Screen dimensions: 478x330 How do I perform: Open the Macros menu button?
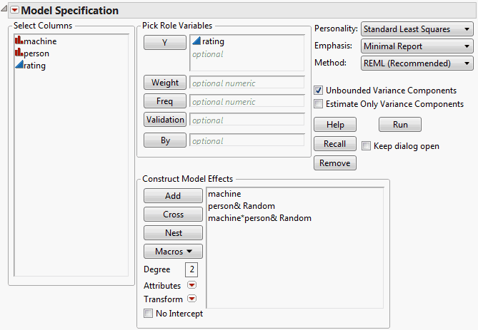[173, 251]
